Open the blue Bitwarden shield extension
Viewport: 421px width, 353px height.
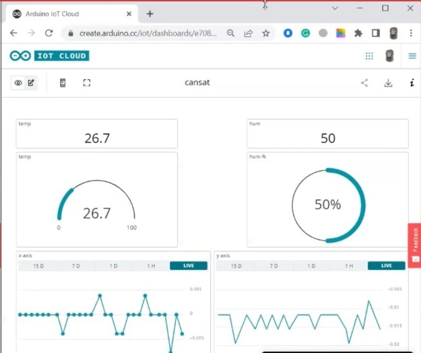[x=288, y=33]
